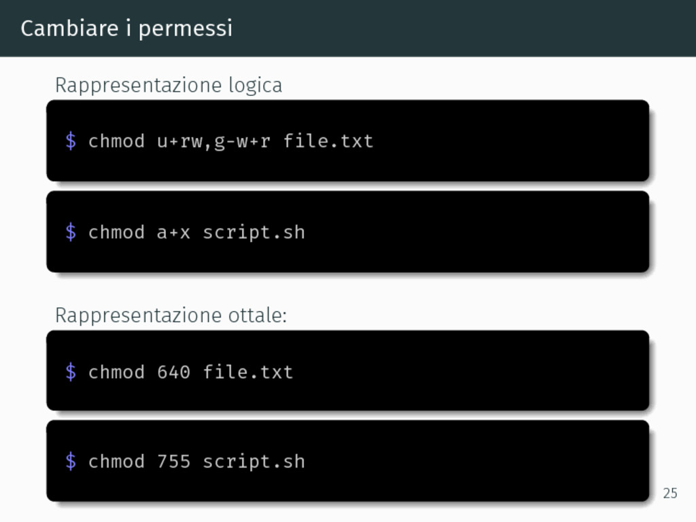Click the octal value 755
Screen dimensions: 696x522
[173, 462]
